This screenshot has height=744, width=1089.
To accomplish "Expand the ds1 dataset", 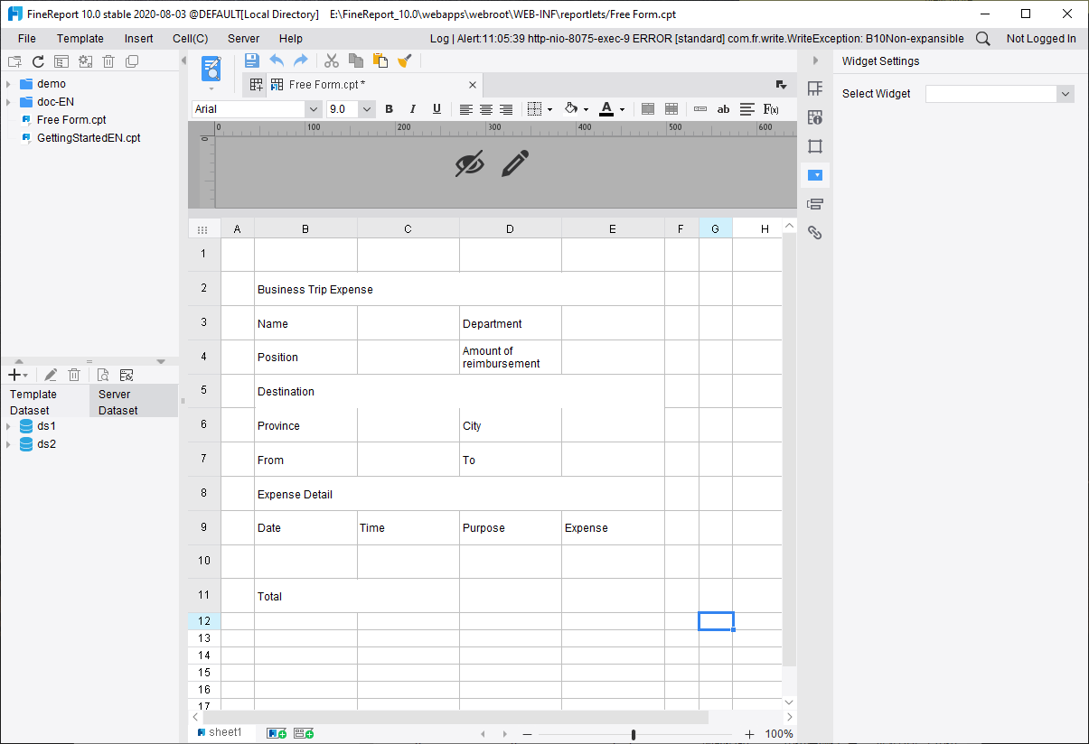I will [8, 426].
